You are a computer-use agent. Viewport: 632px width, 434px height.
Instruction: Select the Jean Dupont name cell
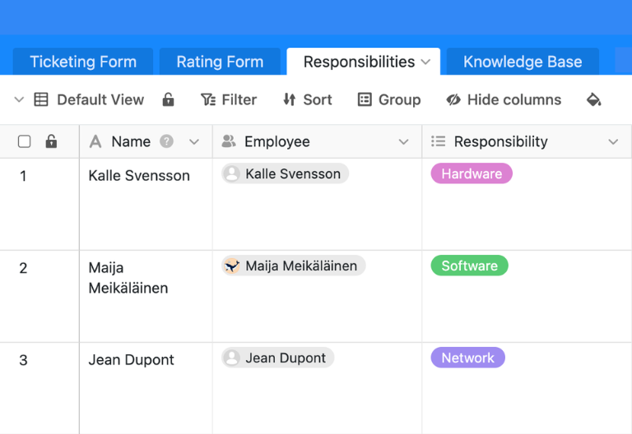pyautogui.click(x=132, y=359)
